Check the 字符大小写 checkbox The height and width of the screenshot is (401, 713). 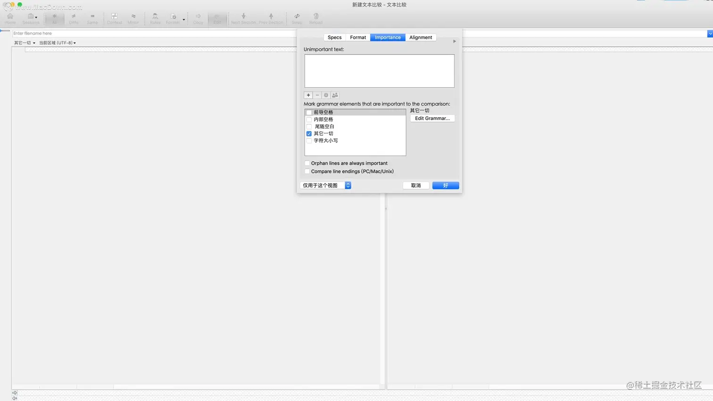[x=309, y=141]
